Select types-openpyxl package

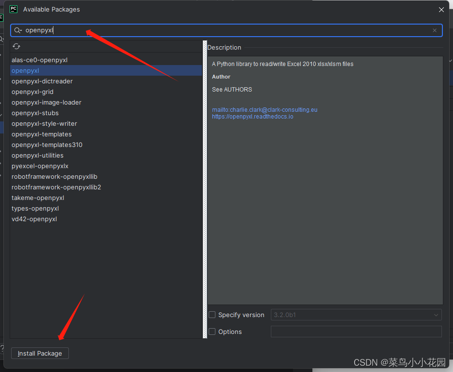pos(106,209)
